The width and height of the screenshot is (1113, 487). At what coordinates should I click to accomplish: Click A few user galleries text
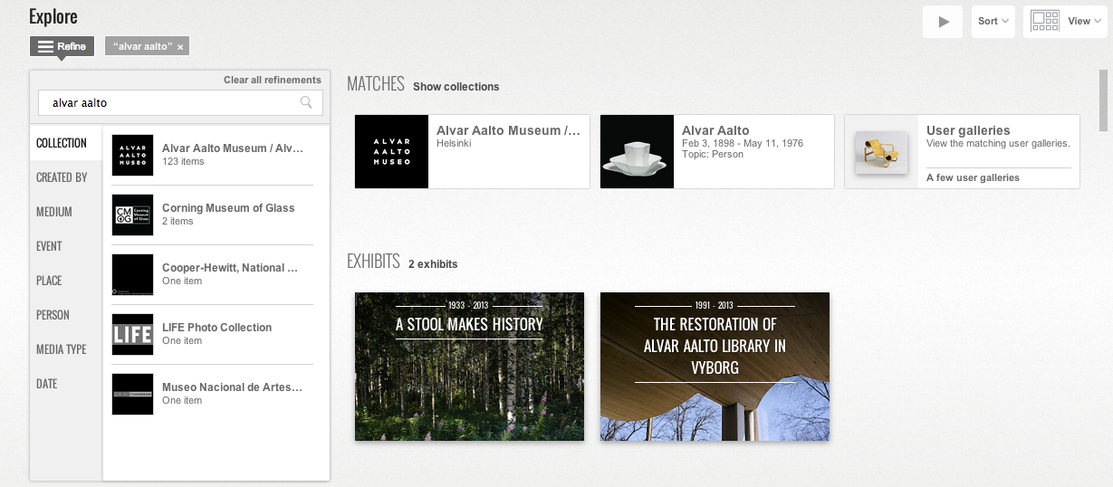973,177
